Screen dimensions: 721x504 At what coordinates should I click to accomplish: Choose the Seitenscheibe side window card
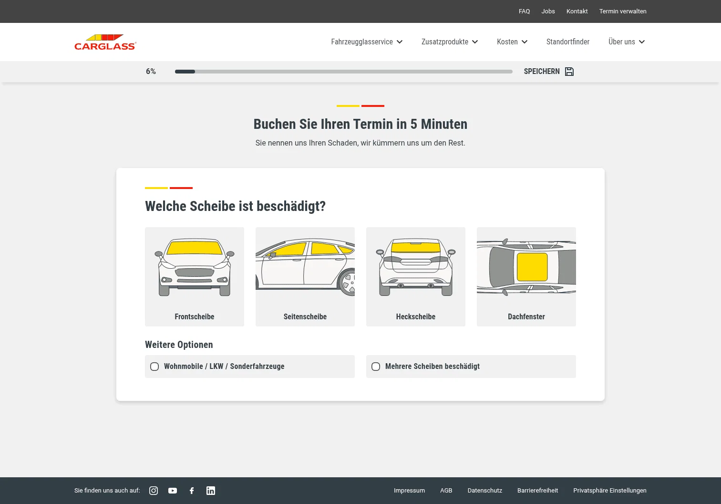tap(305, 277)
